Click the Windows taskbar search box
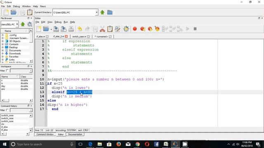 tap(42, 144)
